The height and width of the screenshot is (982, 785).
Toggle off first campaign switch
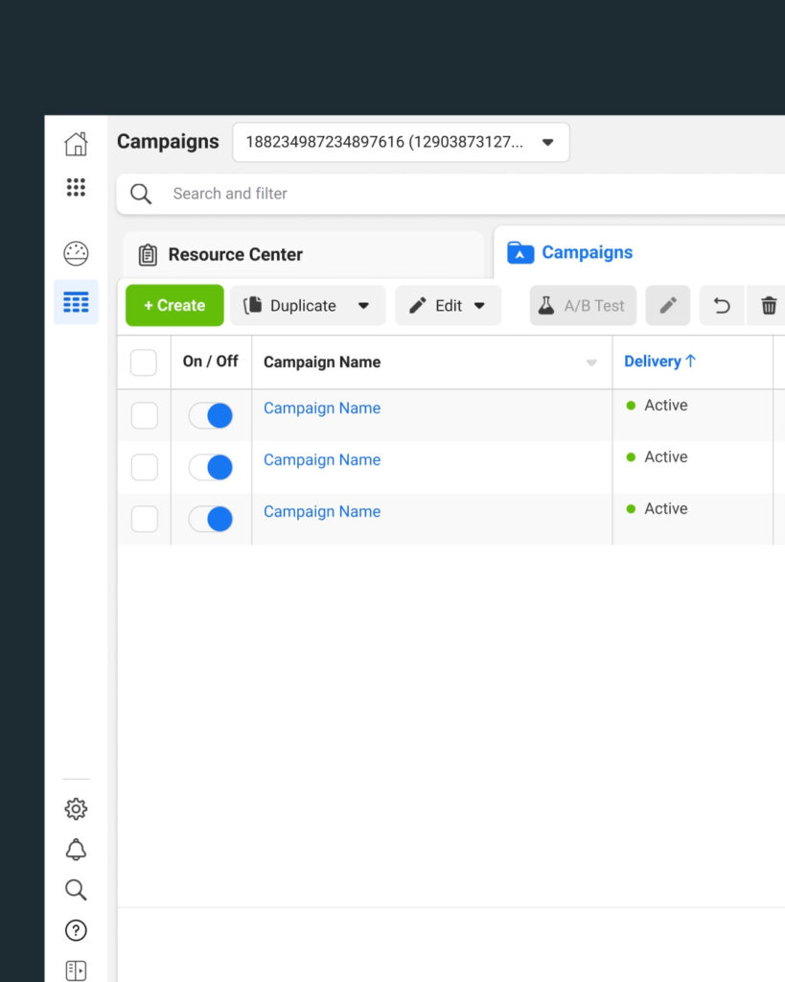click(211, 416)
